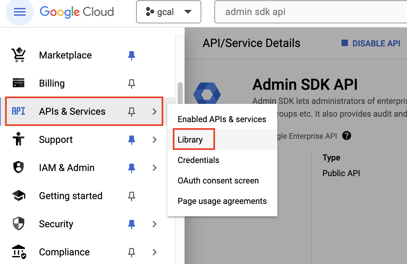The width and height of the screenshot is (407, 264).
Task: Open Support in the sidebar
Action: click(56, 139)
